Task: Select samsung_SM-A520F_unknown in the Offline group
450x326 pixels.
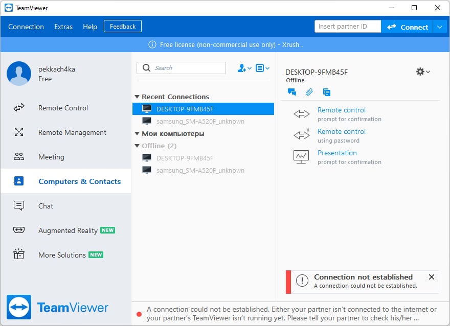Action: [203, 170]
